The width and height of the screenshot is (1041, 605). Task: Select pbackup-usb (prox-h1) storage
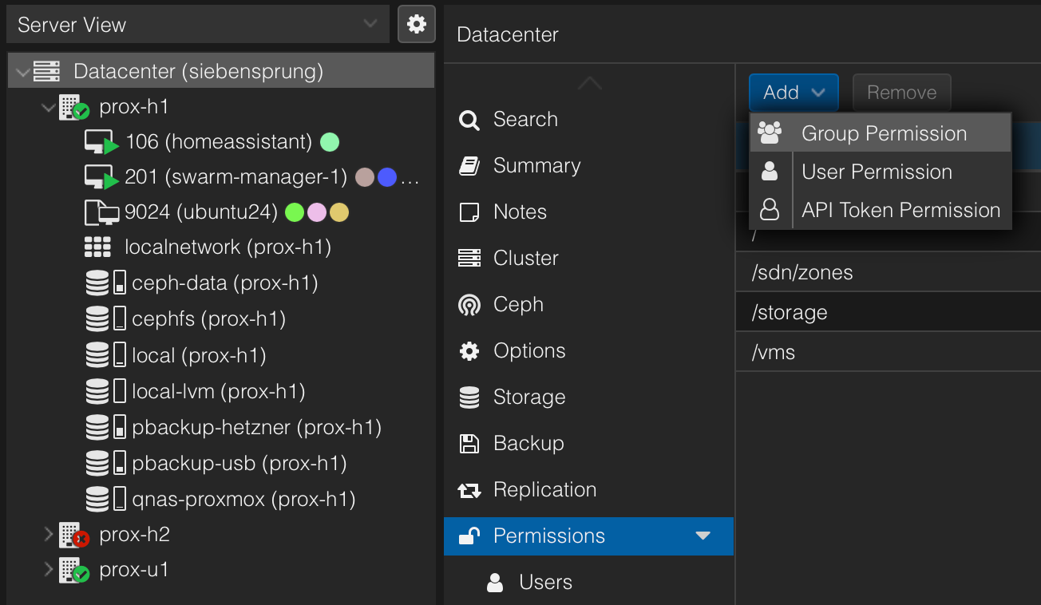click(220, 464)
